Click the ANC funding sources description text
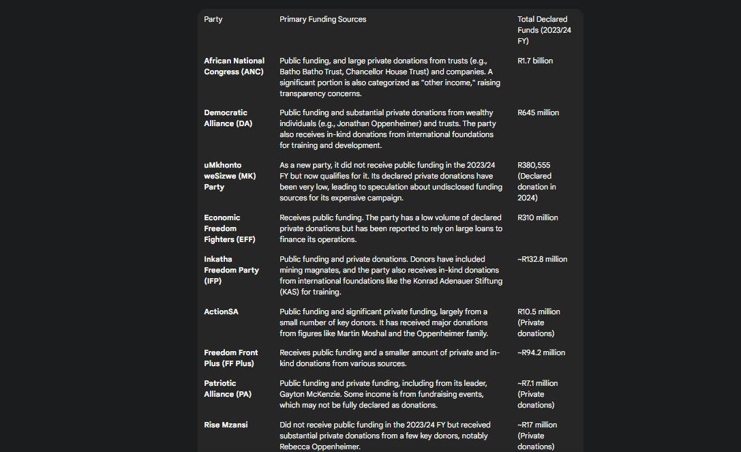The width and height of the screenshot is (741, 452). pos(390,77)
